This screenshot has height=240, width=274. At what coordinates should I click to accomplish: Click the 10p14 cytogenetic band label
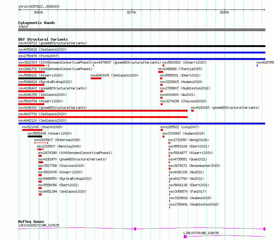(23, 26)
